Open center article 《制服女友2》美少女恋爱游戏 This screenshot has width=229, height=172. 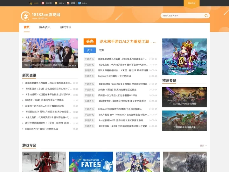coord(122,101)
